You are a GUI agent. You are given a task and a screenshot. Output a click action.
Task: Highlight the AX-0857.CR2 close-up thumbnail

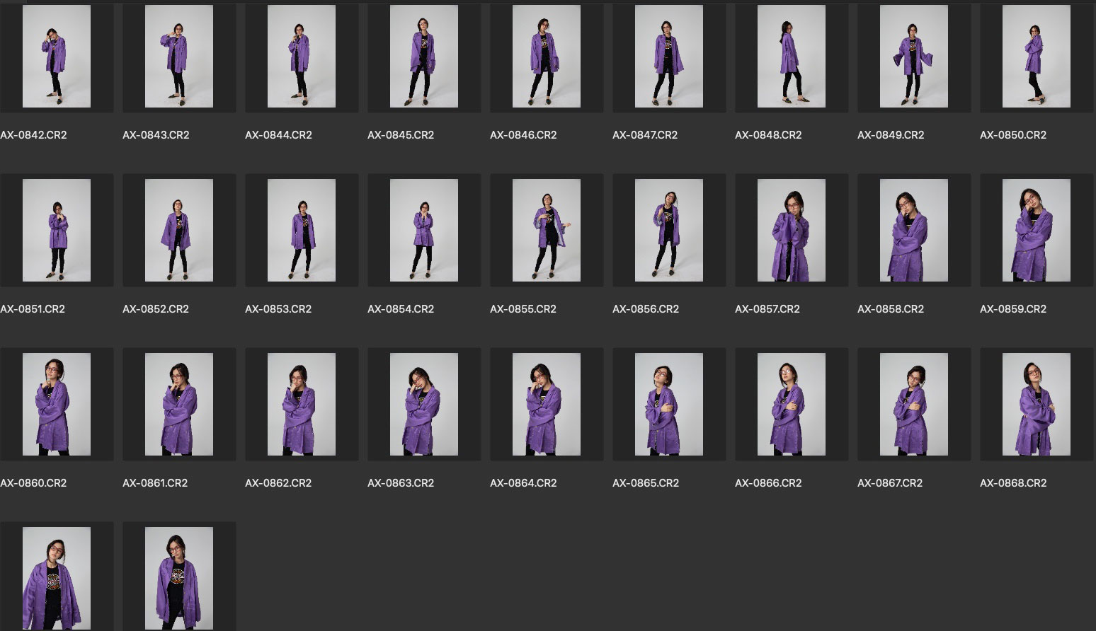point(792,231)
